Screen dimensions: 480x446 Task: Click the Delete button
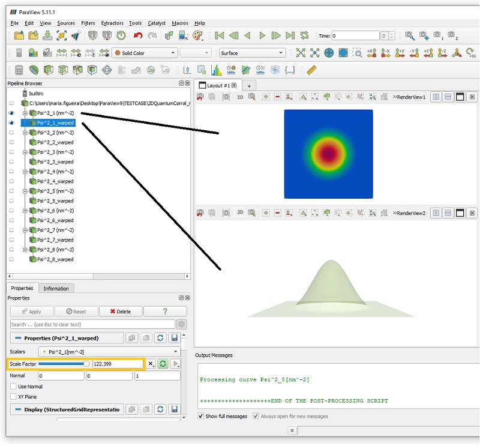click(x=121, y=312)
